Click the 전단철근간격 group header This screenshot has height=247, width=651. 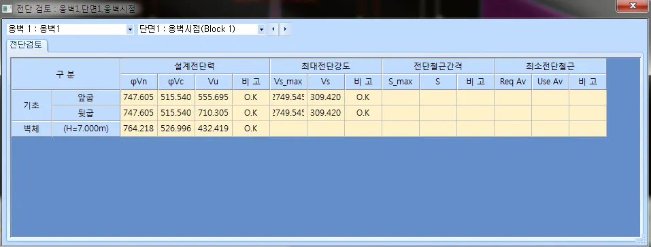pyautogui.click(x=437, y=66)
